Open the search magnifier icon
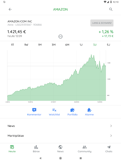The height and width of the screenshot is (162, 121). [111, 9]
